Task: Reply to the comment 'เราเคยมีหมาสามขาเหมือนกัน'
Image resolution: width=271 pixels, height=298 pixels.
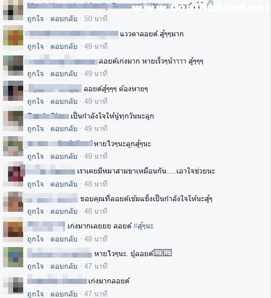Action: pyautogui.click(x=64, y=184)
